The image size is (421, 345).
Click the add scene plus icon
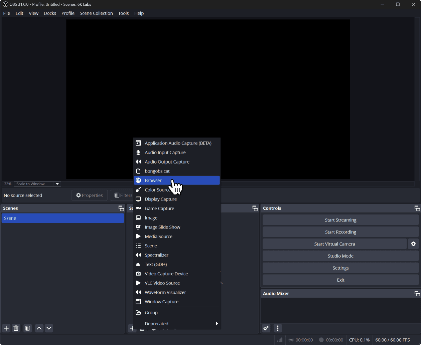(6, 328)
